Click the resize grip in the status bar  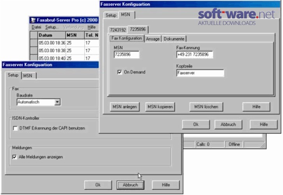263,145
